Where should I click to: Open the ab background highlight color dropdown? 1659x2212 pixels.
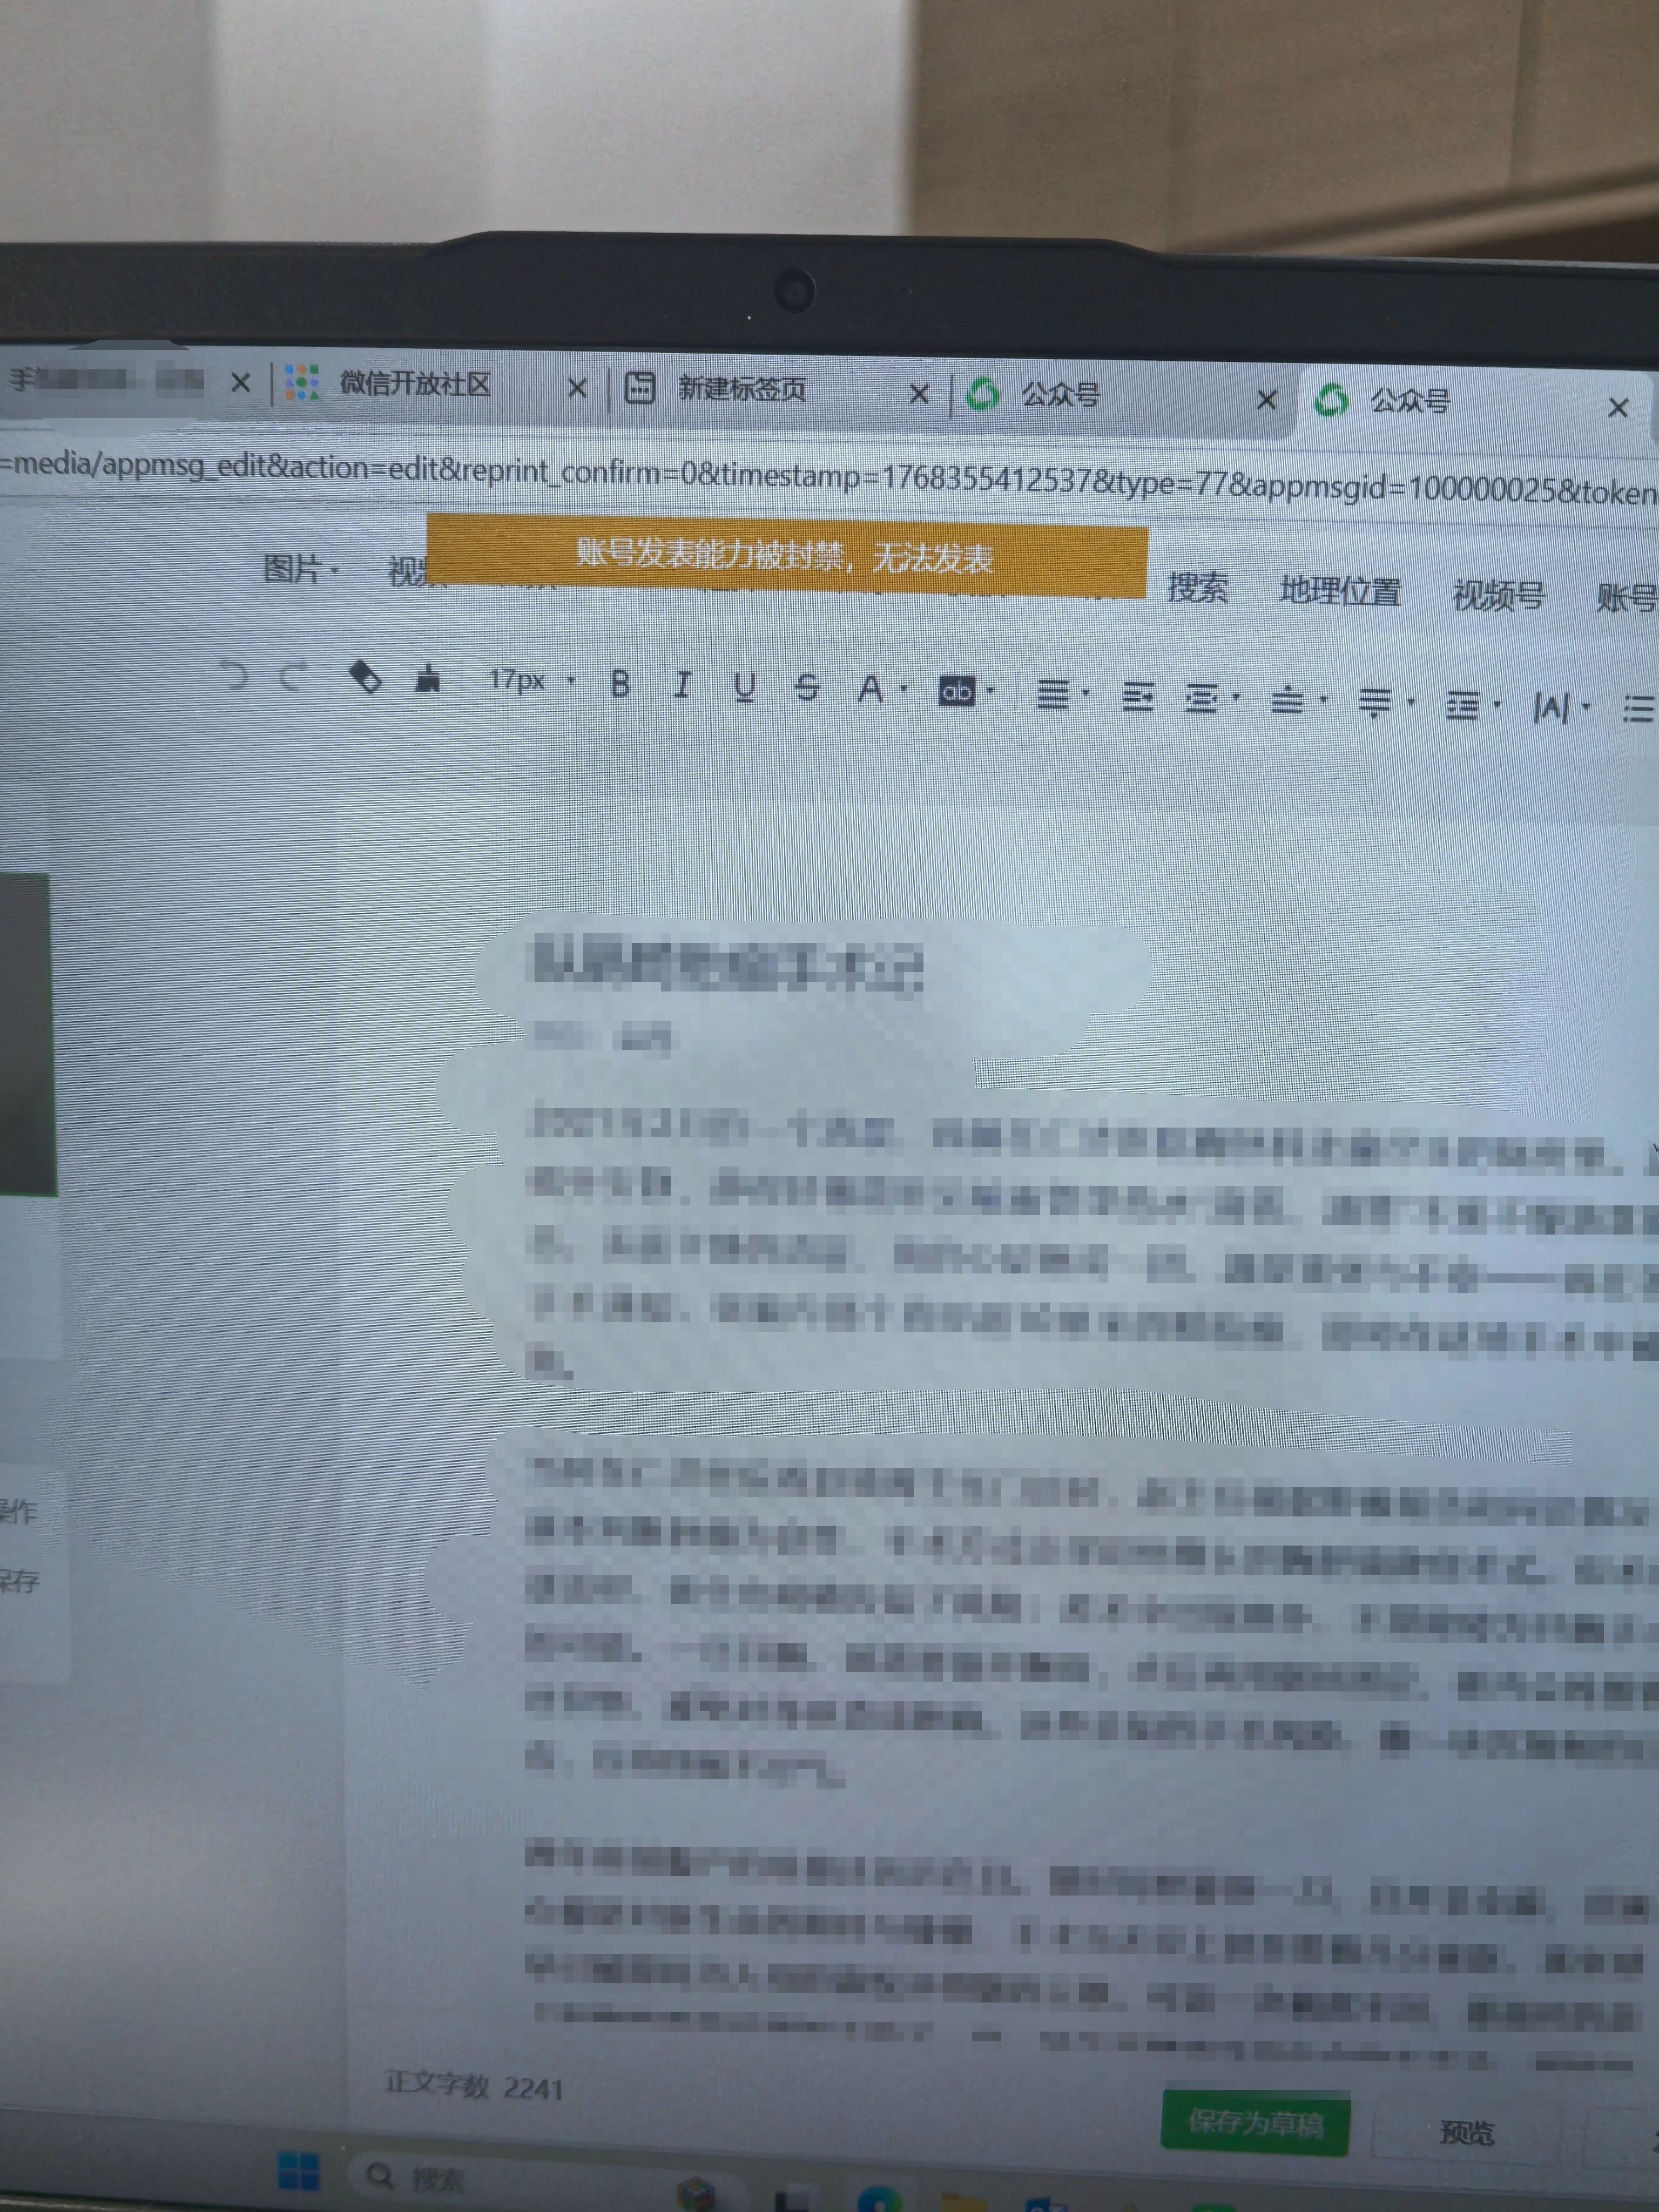pyautogui.click(x=957, y=691)
